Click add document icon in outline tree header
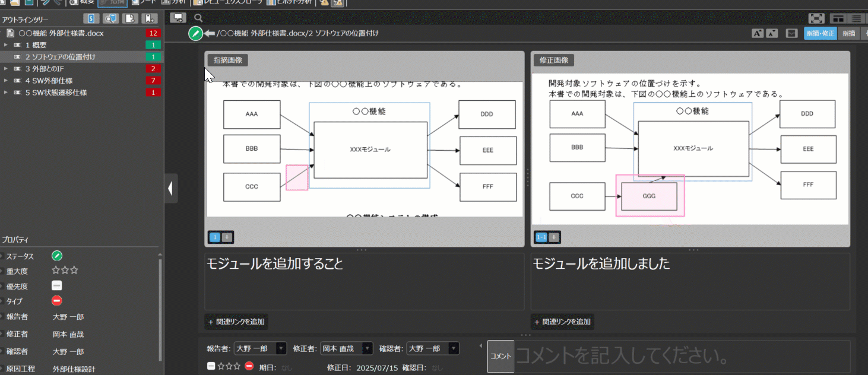The width and height of the screenshot is (868, 375). pyautogui.click(x=131, y=18)
